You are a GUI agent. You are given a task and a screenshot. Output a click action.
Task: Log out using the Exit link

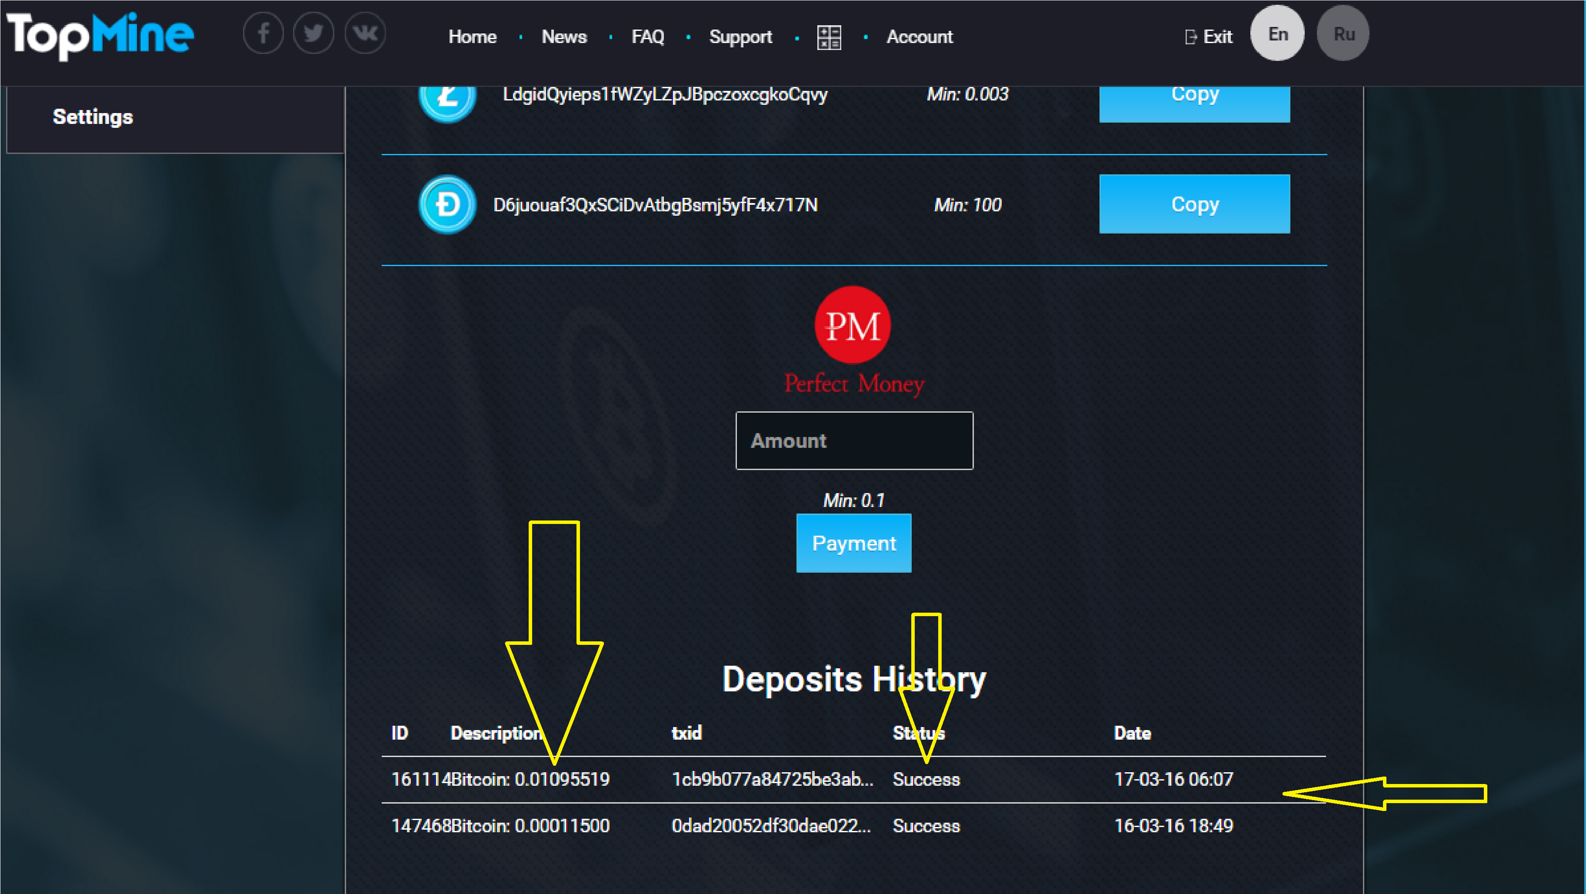(1209, 37)
